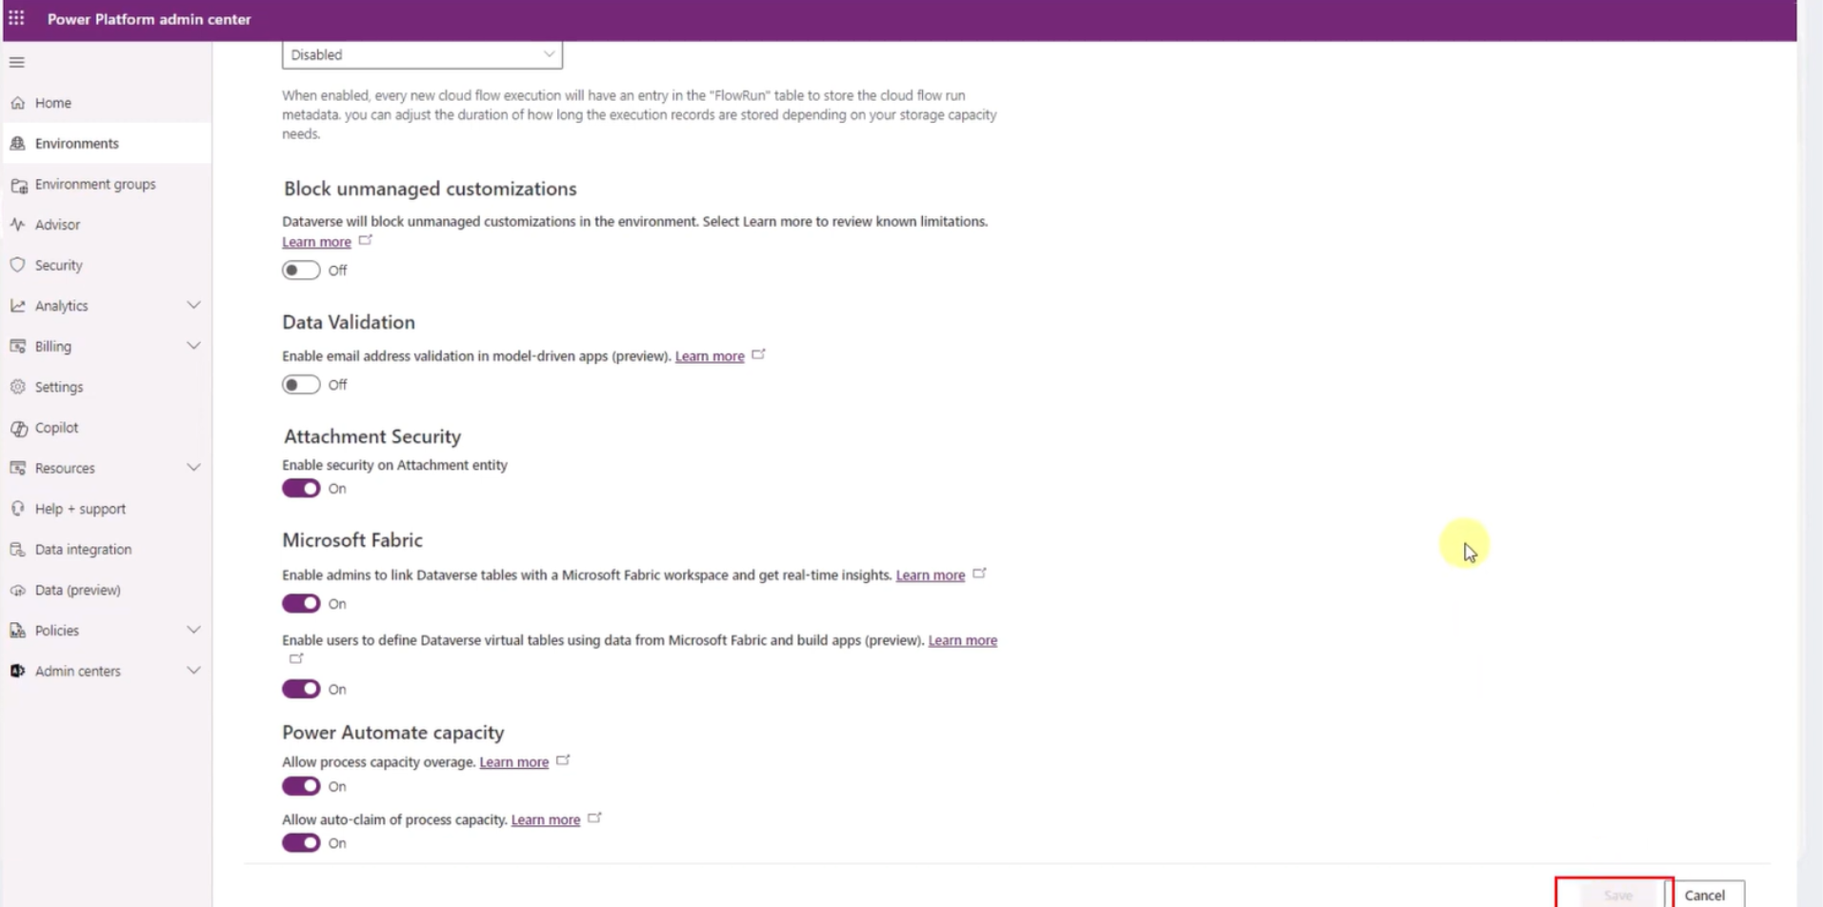This screenshot has width=1823, height=907.
Task: Toggle off linking Dataverse tables with Fabric workspace
Action: point(301,604)
